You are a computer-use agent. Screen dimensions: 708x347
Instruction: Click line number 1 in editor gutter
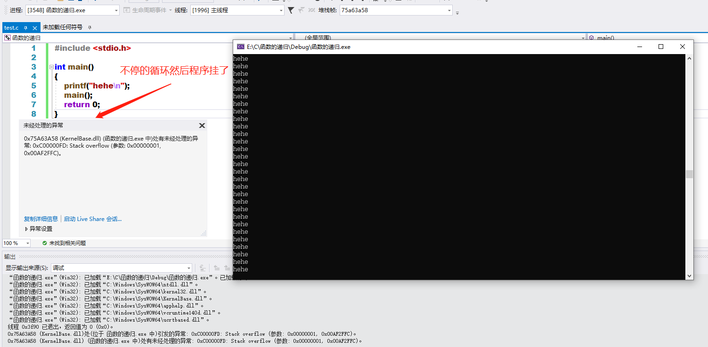click(x=33, y=48)
